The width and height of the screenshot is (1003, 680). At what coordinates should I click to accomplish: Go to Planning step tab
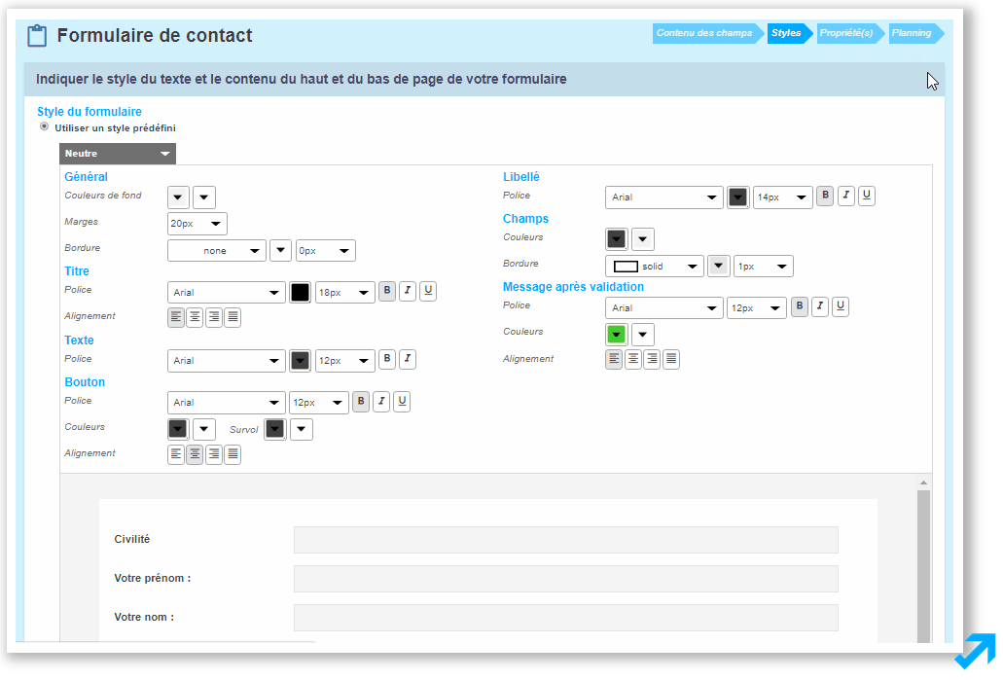tap(914, 33)
